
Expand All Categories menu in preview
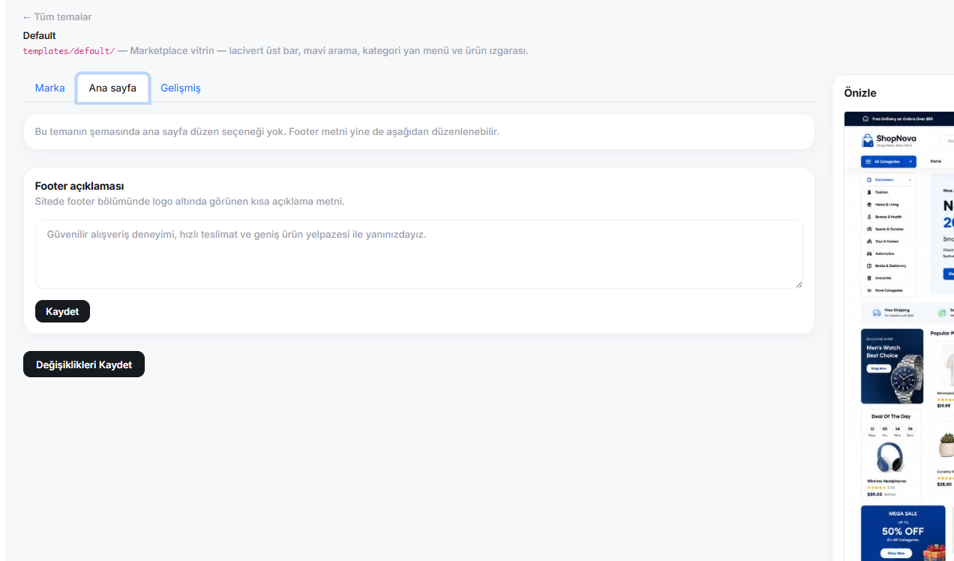(x=889, y=161)
